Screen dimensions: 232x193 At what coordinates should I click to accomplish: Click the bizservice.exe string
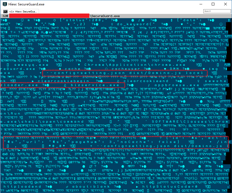95,85
